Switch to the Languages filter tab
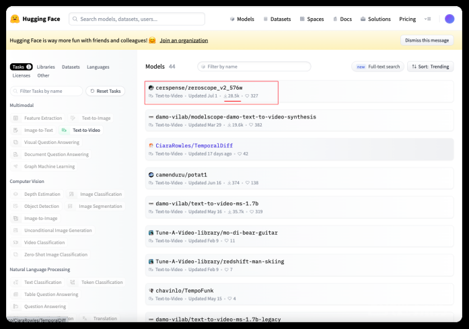Viewport: 469px width, 329px height. pos(98,67)
